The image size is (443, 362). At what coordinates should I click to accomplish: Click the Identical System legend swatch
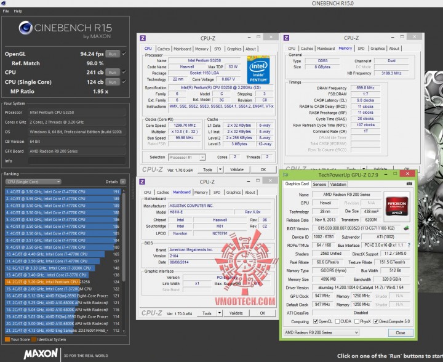point(34,339)
